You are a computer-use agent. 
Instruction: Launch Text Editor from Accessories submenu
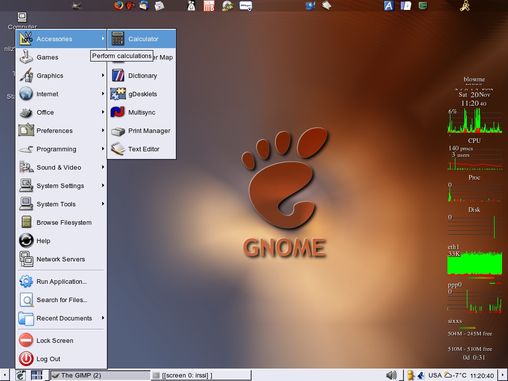click(x=142, y=149)
